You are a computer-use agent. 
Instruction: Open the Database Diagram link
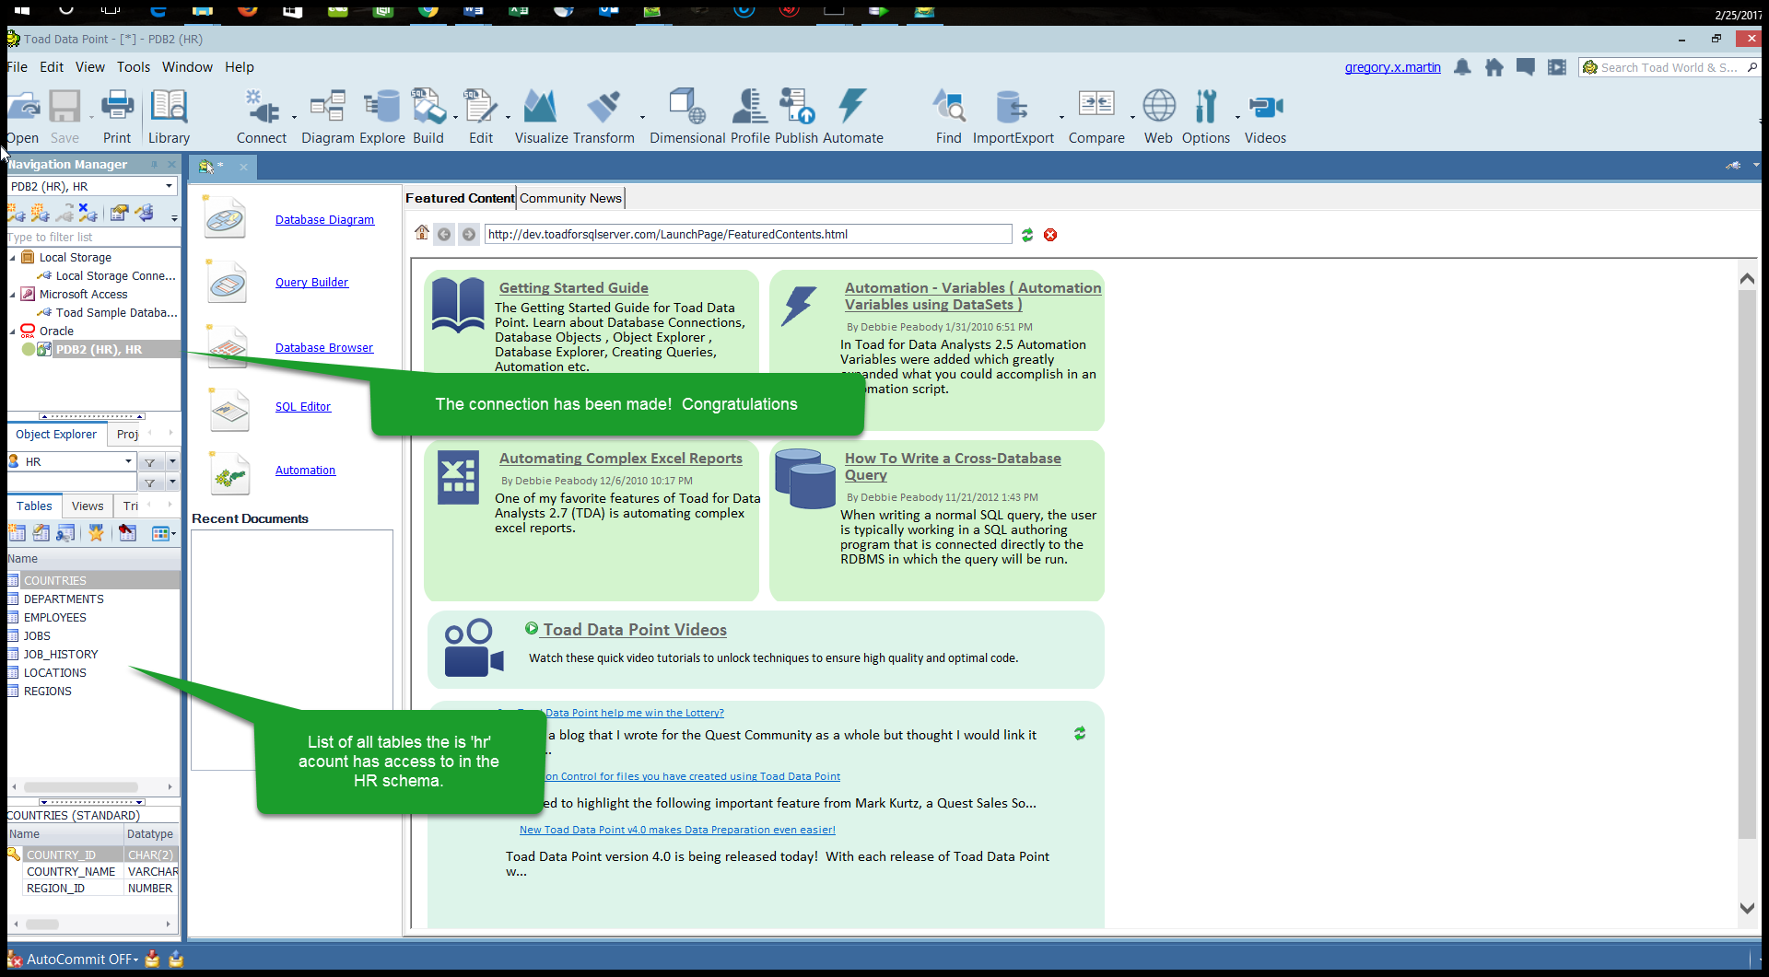click(324, 219)
